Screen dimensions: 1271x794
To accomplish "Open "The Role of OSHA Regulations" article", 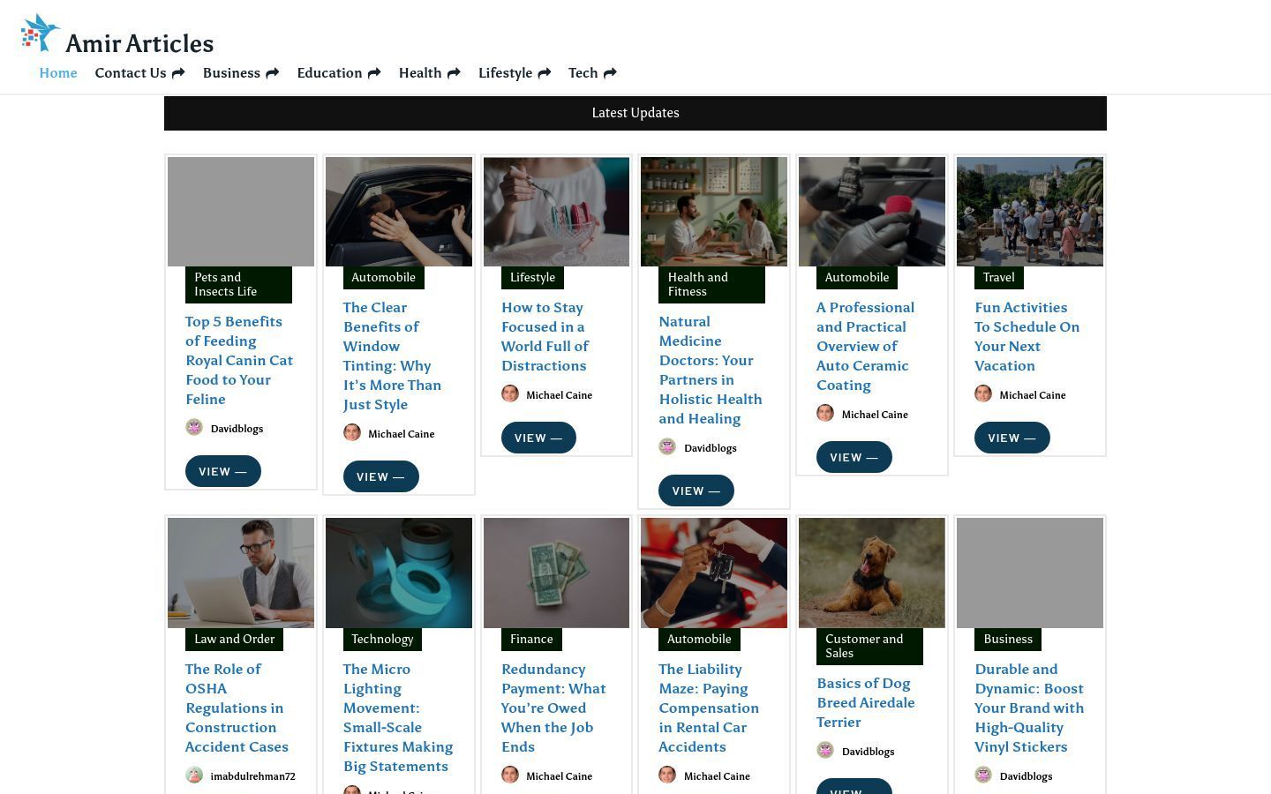I will [237, 708].
